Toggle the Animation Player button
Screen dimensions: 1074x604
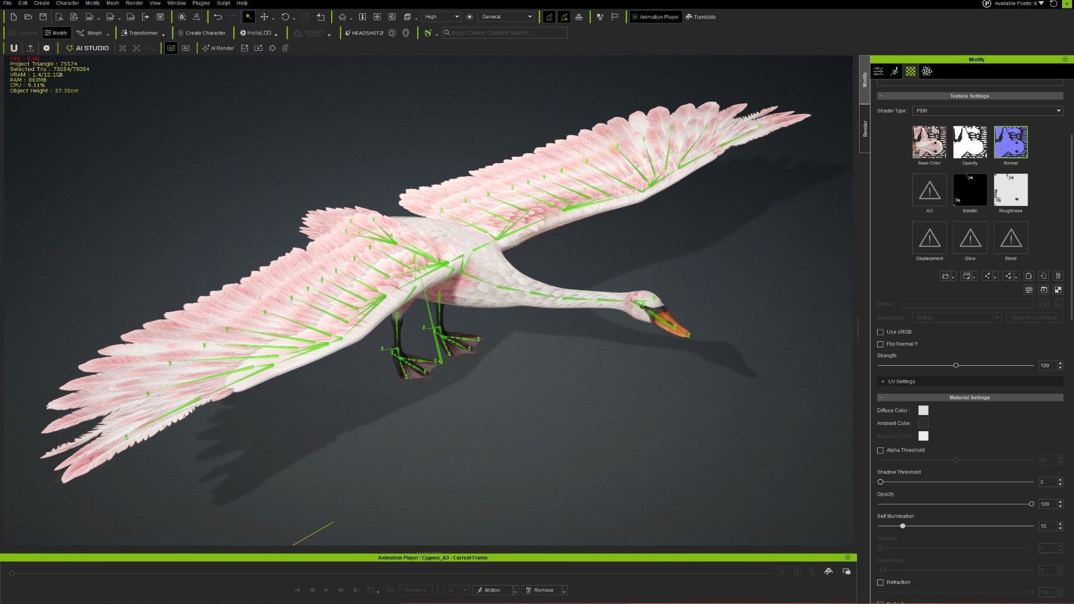656,17
